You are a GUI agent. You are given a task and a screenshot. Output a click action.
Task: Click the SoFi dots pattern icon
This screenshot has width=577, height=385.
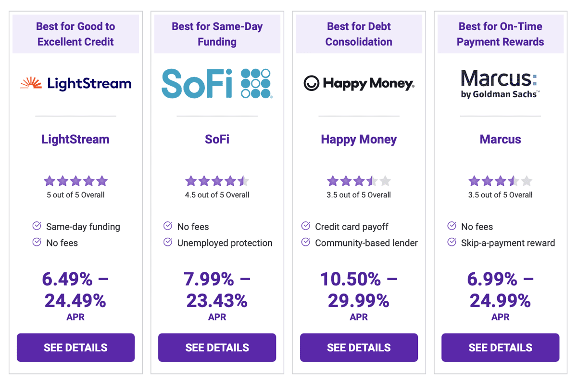pos(257,83)
